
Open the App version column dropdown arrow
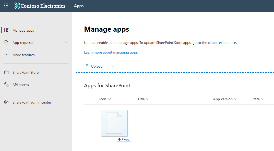pyautogui.click(x=236, y=99)
